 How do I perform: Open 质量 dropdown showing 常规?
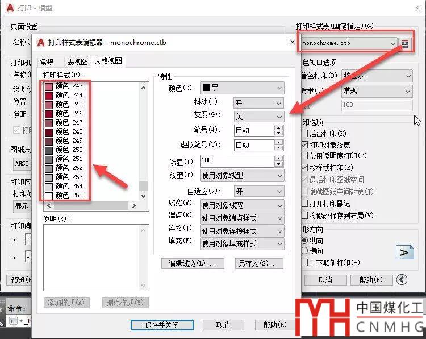click(x=377, y=91)
